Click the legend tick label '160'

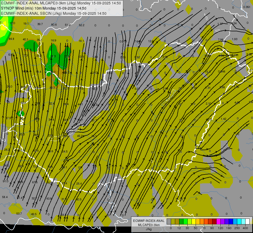(x=229, y=228)
